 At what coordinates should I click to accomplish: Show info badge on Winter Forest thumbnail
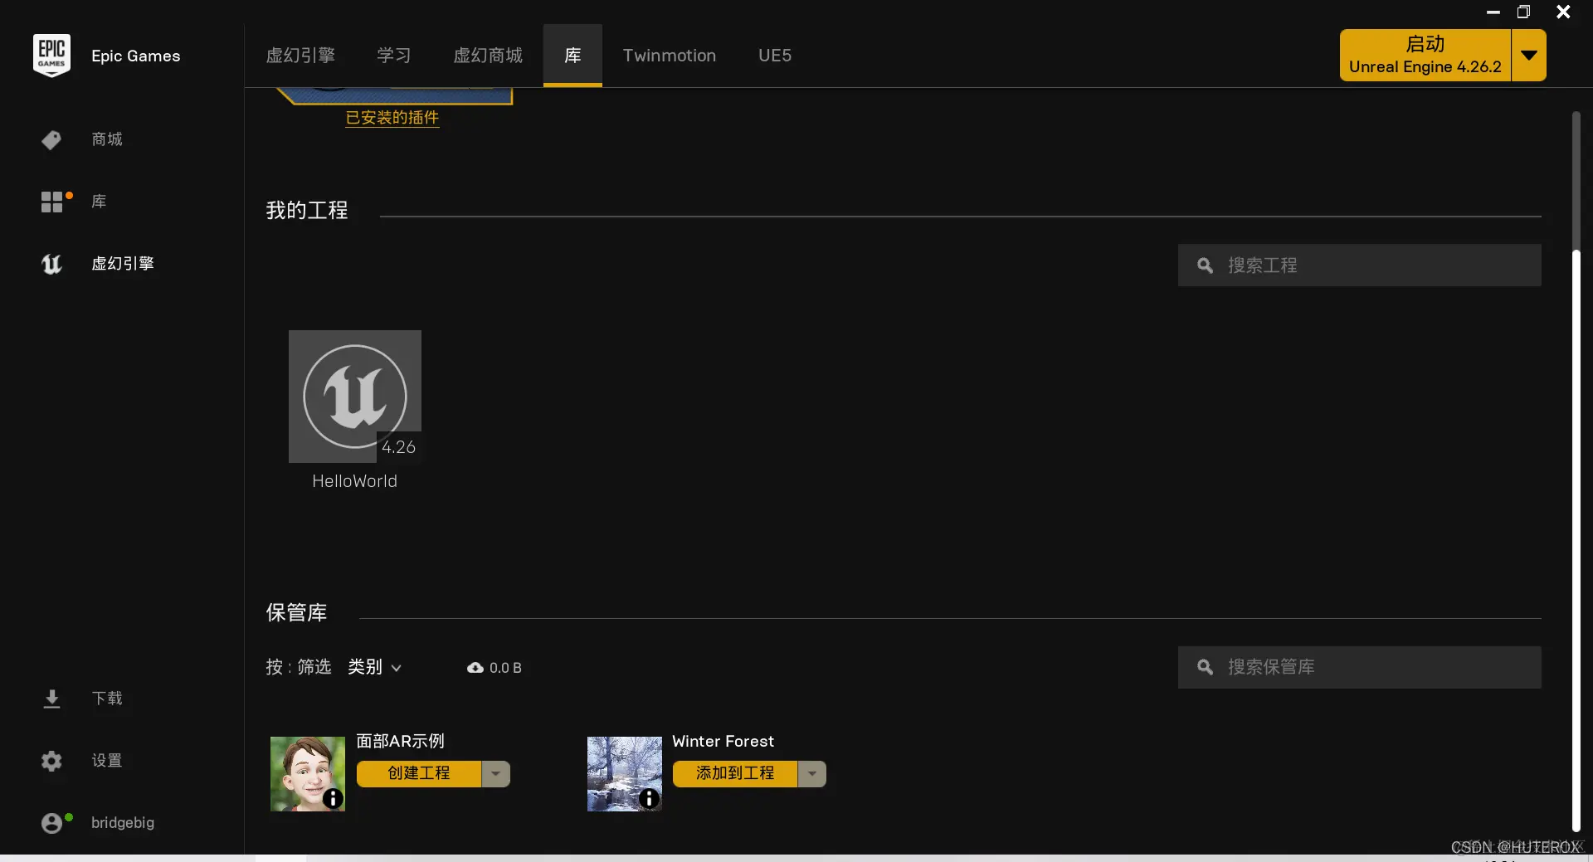coord(649,798)
